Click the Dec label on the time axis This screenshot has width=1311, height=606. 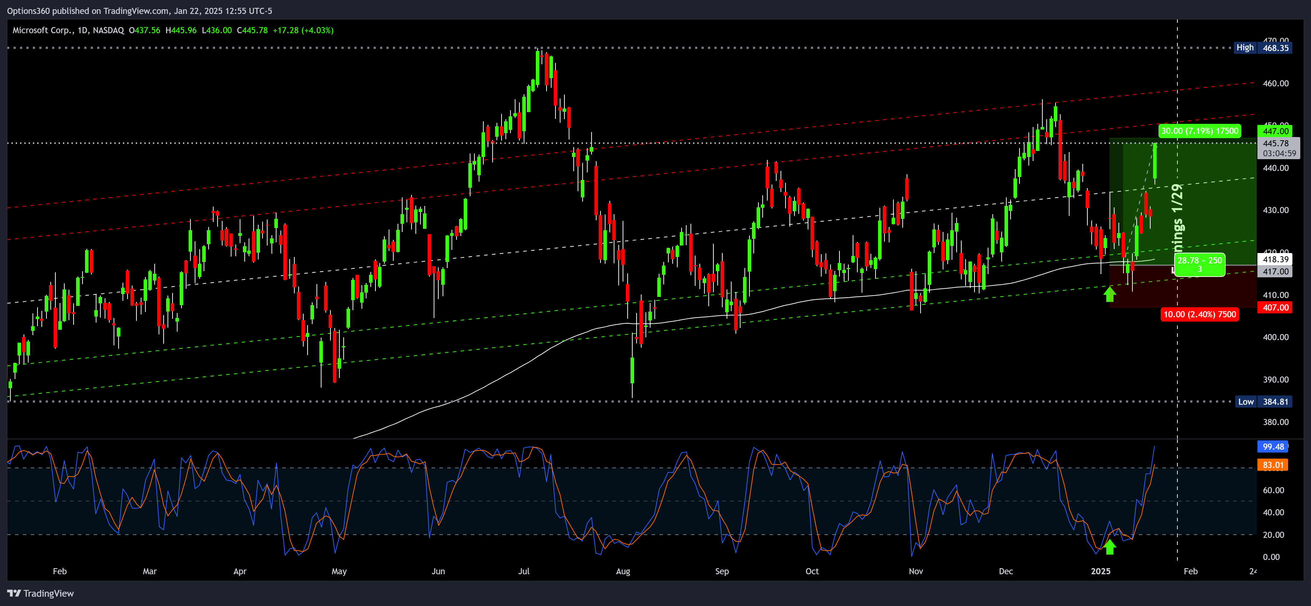point(1006,571)
